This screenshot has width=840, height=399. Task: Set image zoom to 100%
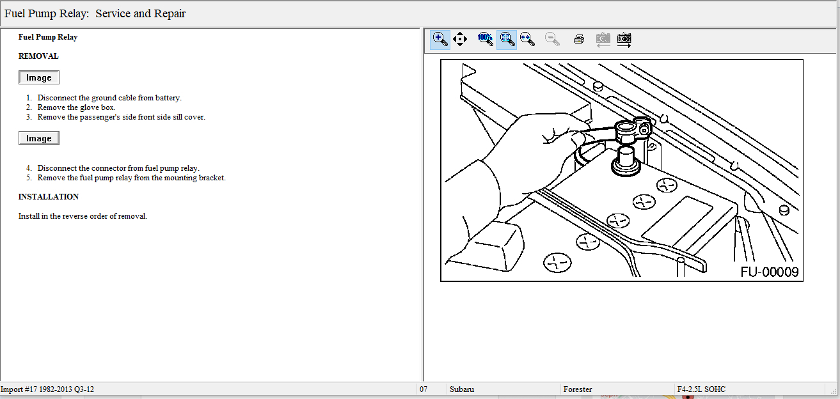(x=486, y=39)
